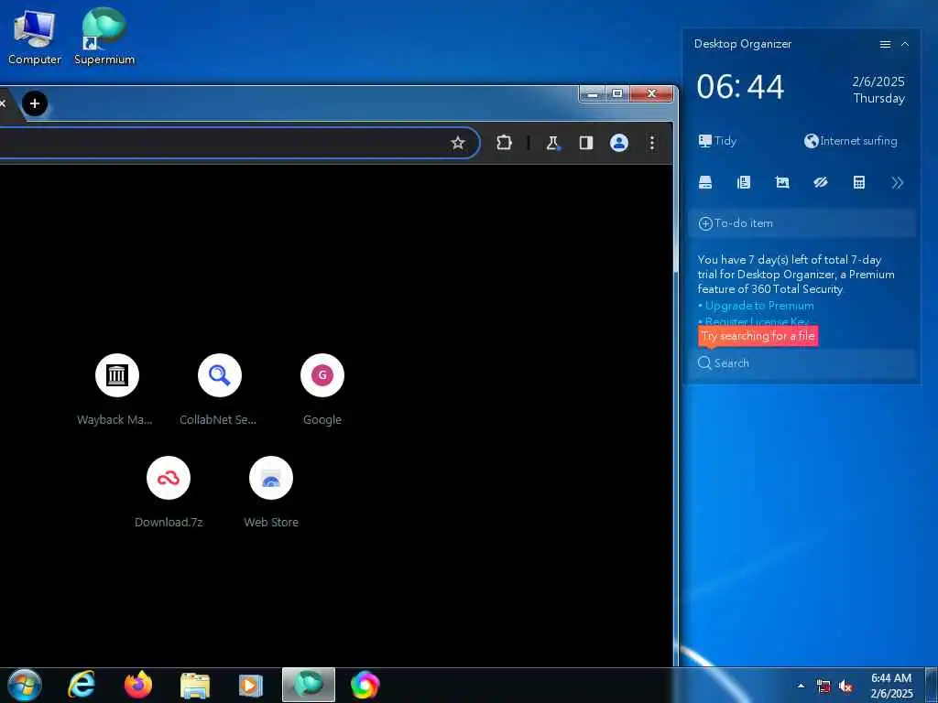The height and width of the screenshot is (703, 938).
Task: Click Internet surfing in Desktop Organizer
Action: click(x=851, y=141)
